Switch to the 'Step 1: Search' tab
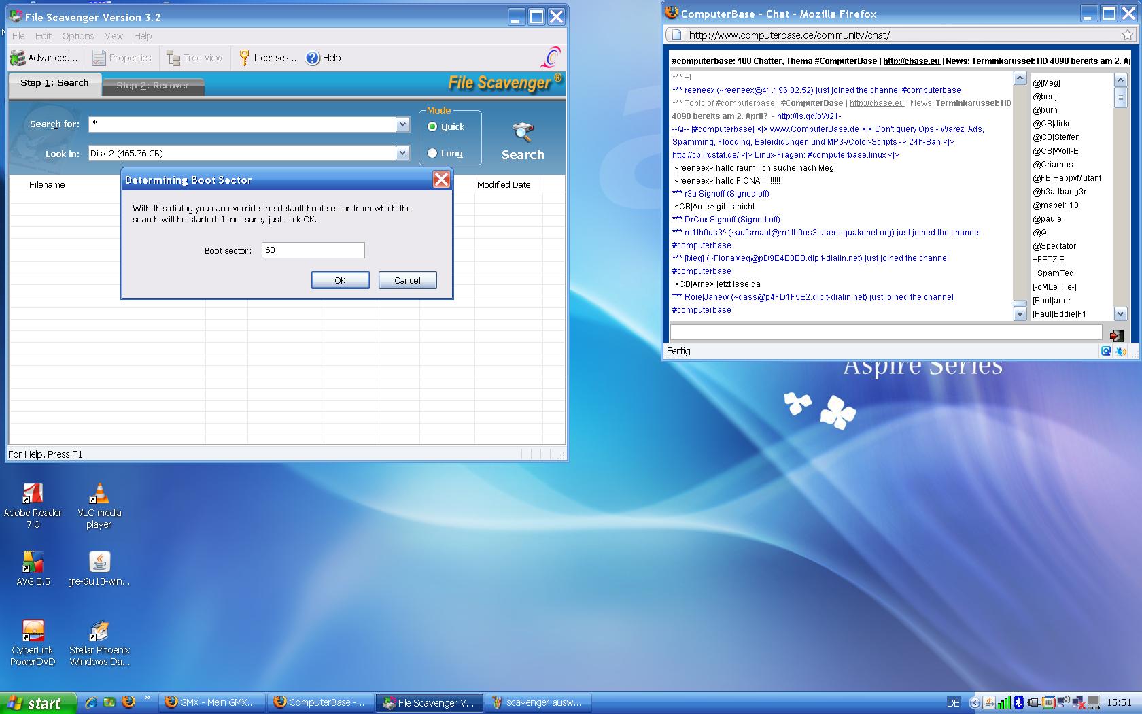This screenshot has height=714, width=1142. (54, 83)
